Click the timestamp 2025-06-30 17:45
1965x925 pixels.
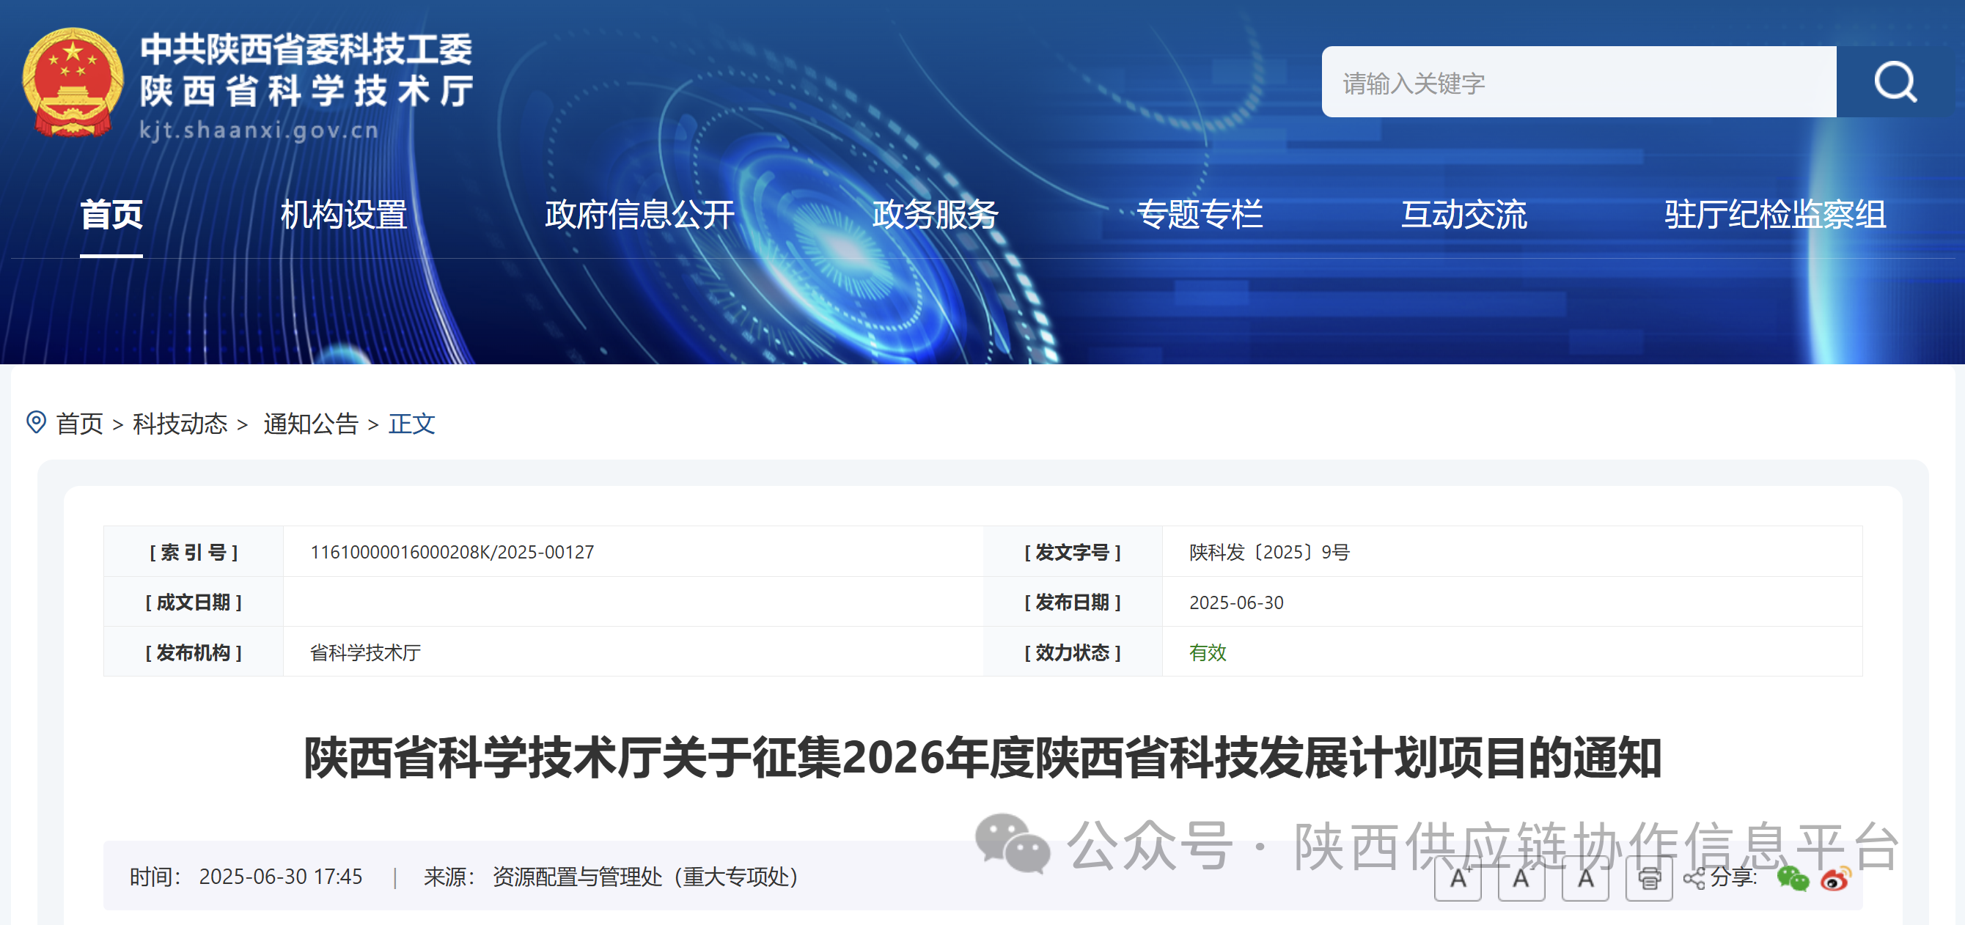click(281, 877)
